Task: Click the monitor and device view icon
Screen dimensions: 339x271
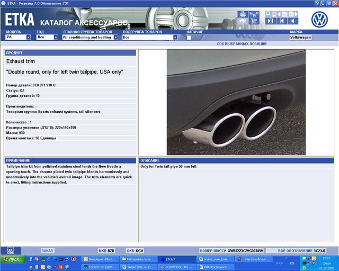Action: point(271,14)
